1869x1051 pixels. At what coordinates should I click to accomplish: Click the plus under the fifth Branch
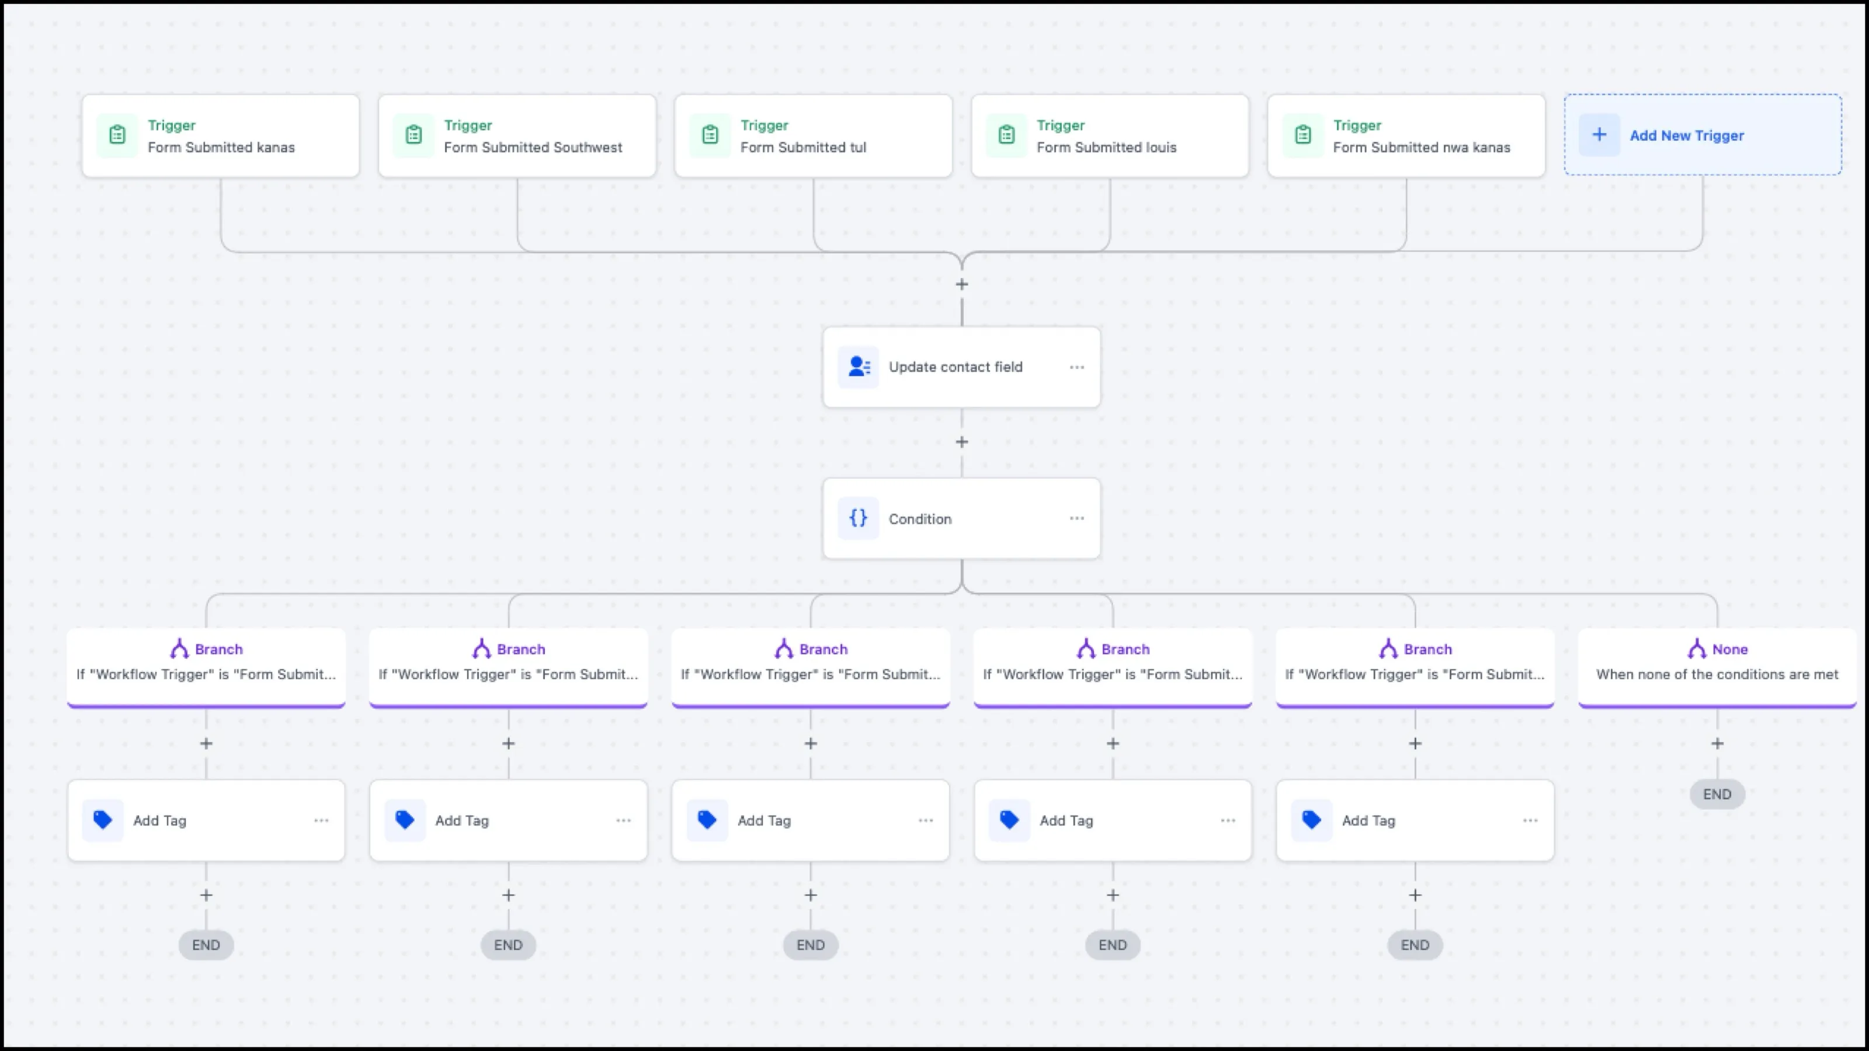point(1415,743)
